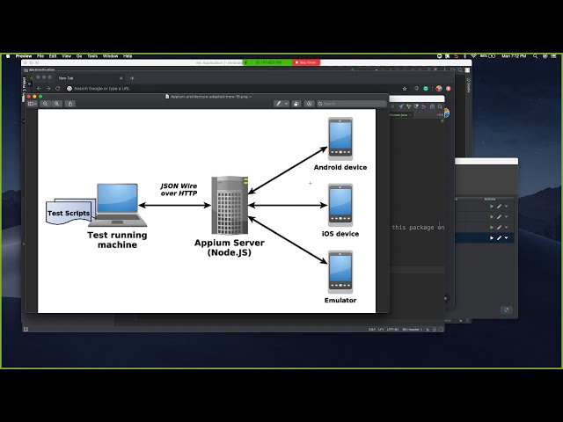Open the Preview app menu
Screen dimensions: 563x422
tap(24, 56)
